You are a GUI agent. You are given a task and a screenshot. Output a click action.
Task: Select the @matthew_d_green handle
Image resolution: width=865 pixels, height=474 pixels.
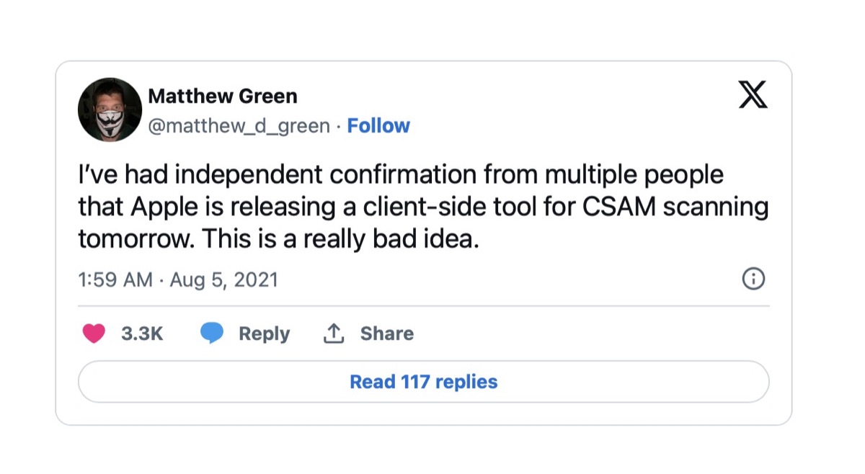point(238,125)
